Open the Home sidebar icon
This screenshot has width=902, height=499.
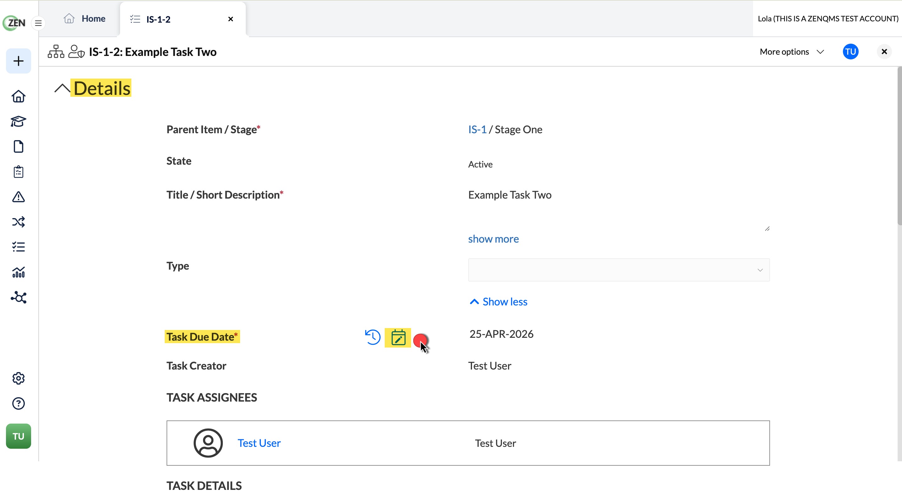coord(19,96)
